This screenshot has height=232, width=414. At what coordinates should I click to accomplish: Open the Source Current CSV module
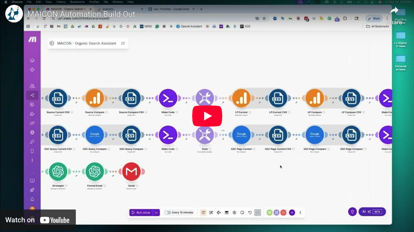pos(58,98)
